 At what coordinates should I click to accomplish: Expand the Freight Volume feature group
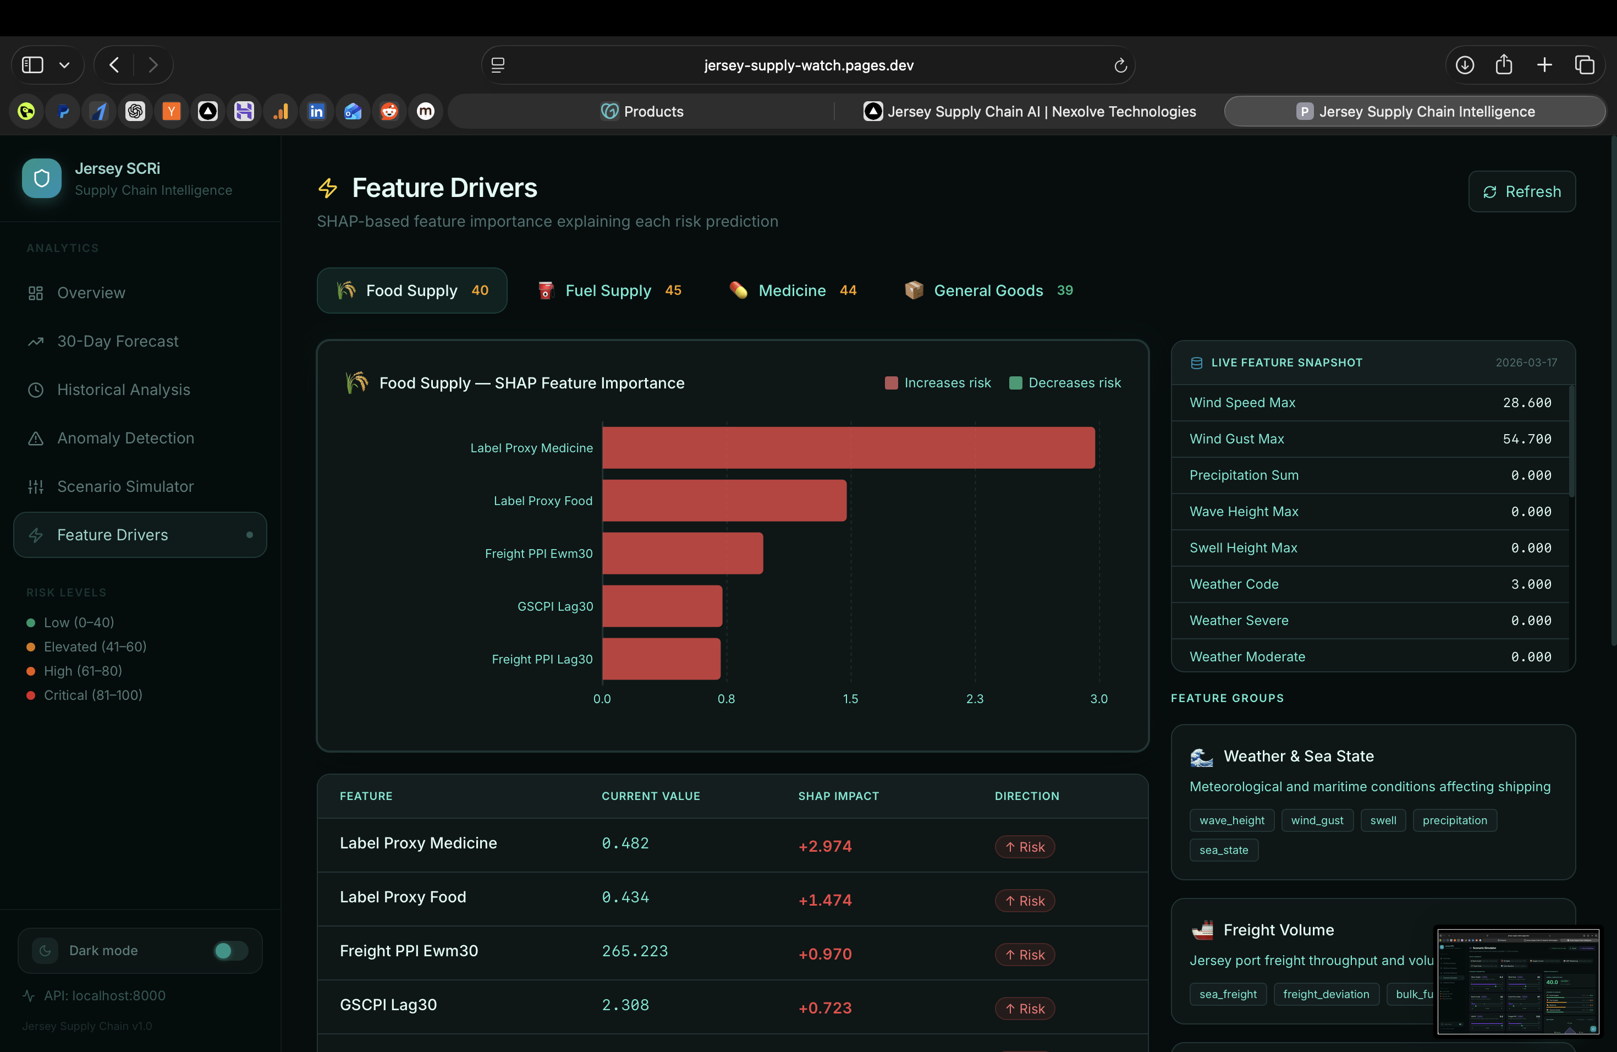pyautogui.click(x=1278, y=930)
